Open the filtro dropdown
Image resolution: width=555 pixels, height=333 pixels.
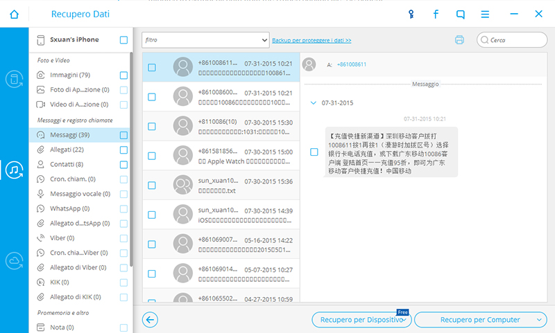205,40
